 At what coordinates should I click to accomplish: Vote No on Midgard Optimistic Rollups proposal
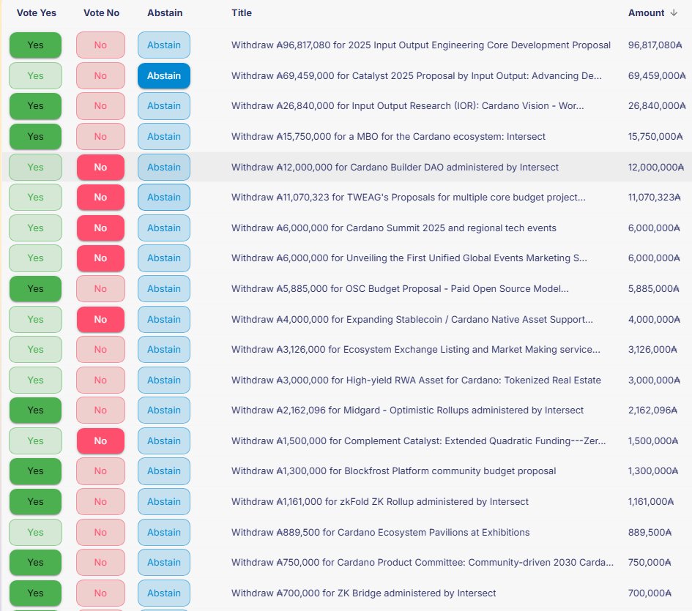pyautogui.click(x=100, y=411)
